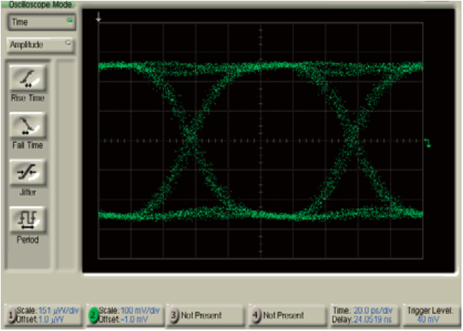Select the Fall Time measurement icon
This screenshot has height=331, width=463.
28,125
